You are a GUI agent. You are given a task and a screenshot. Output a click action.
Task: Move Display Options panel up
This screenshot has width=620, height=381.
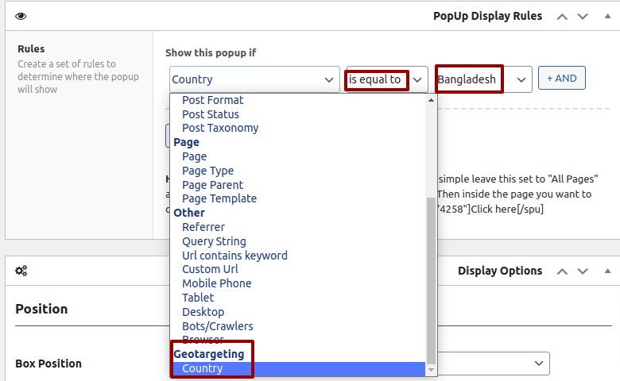tap(562, 271)
